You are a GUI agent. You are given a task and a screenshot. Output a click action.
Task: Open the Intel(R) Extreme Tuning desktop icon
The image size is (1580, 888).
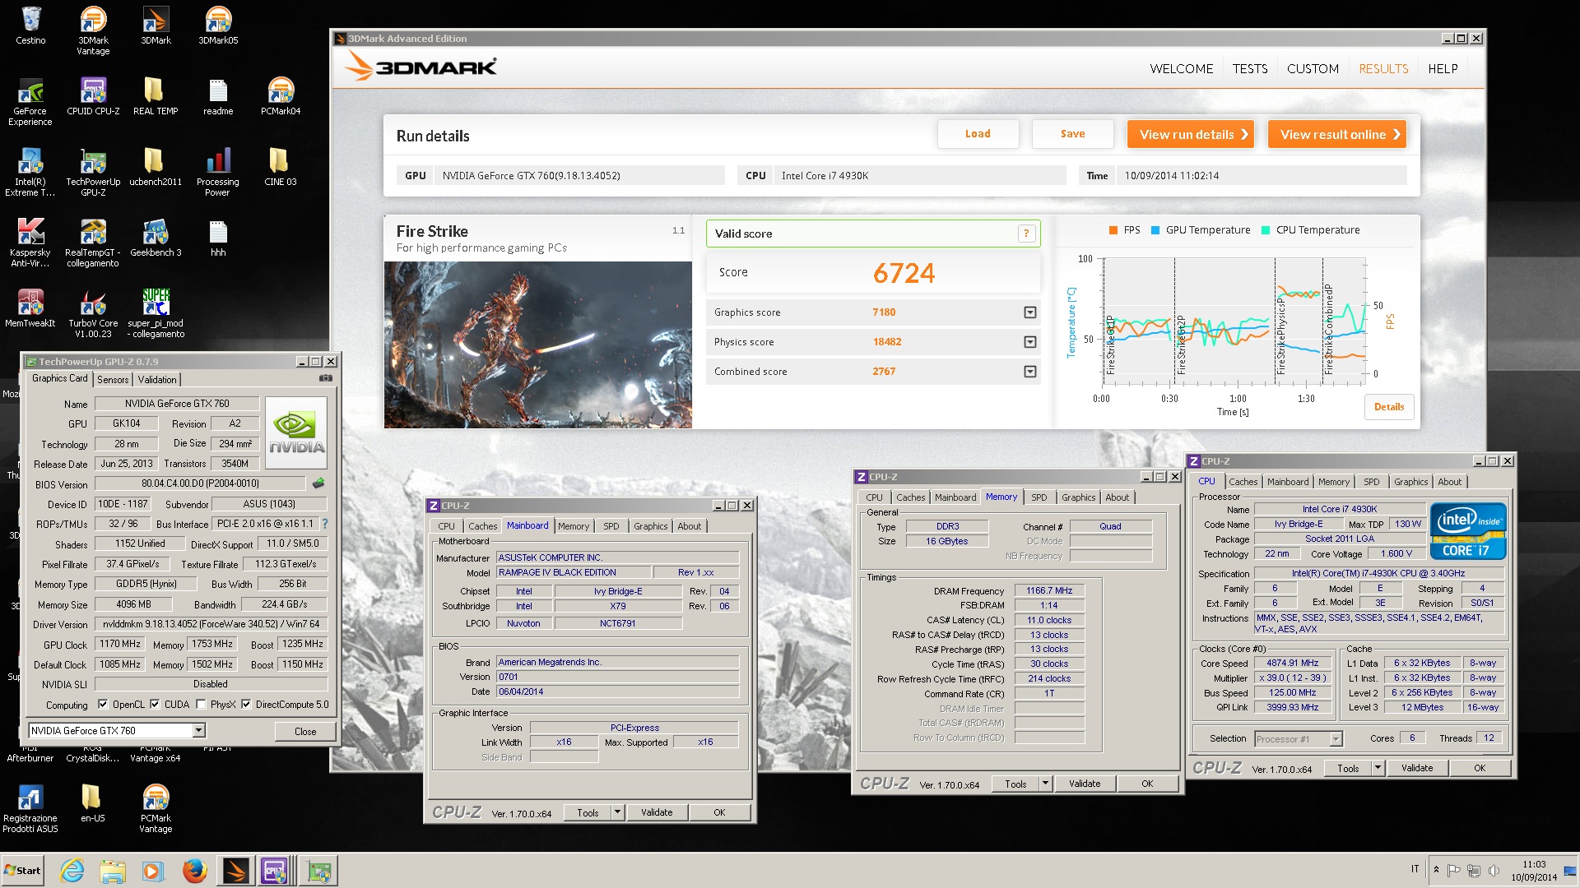(30, 171)
